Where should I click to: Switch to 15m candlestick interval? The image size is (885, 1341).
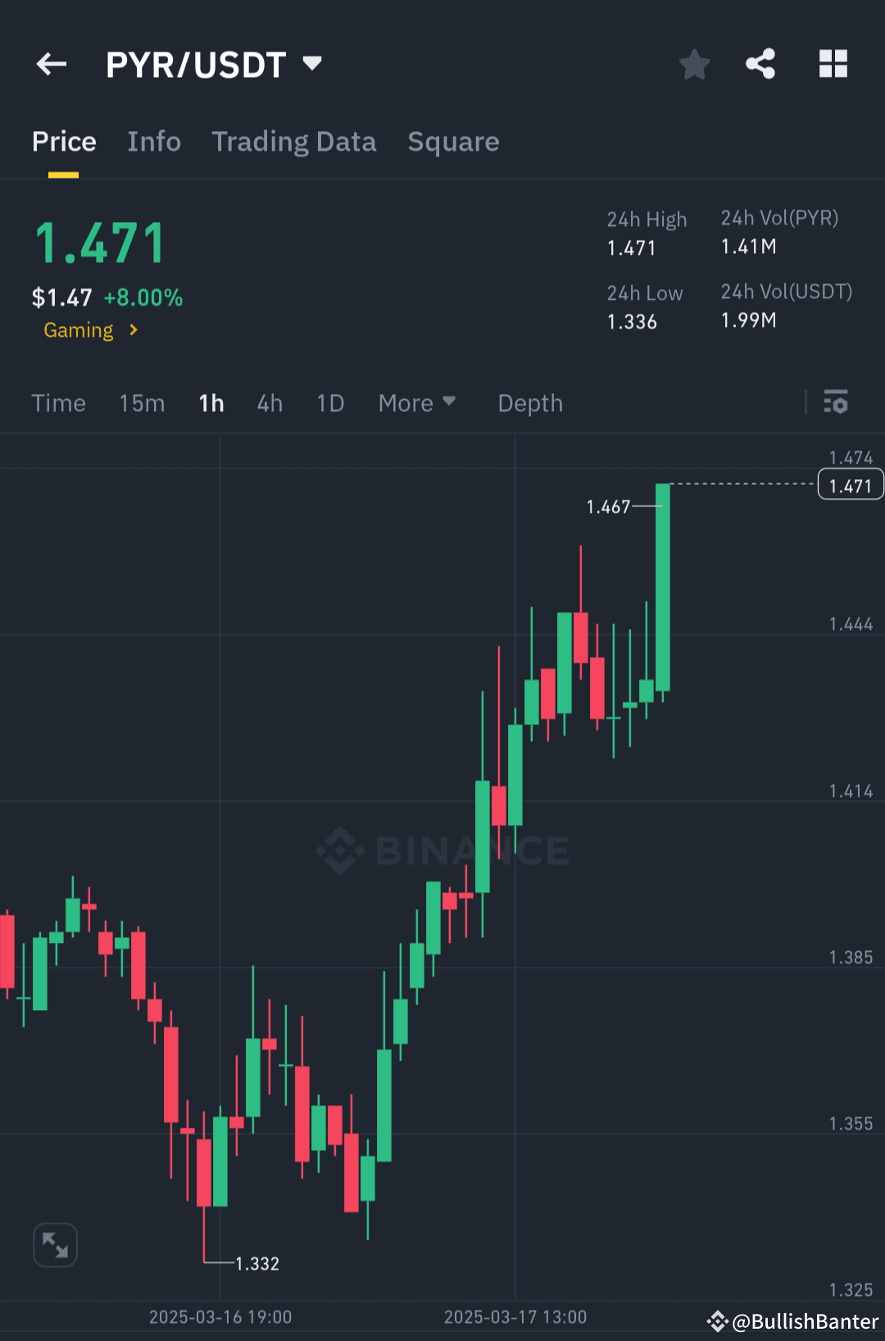coord(141,402)
